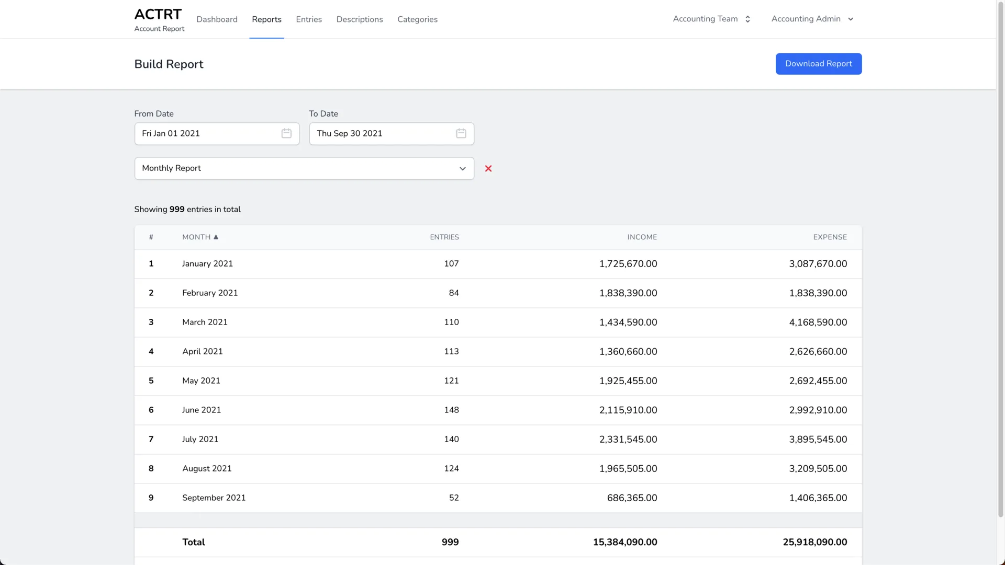Open the Entries tab
Screen dimensions: 1005x565
coord(309,19)
